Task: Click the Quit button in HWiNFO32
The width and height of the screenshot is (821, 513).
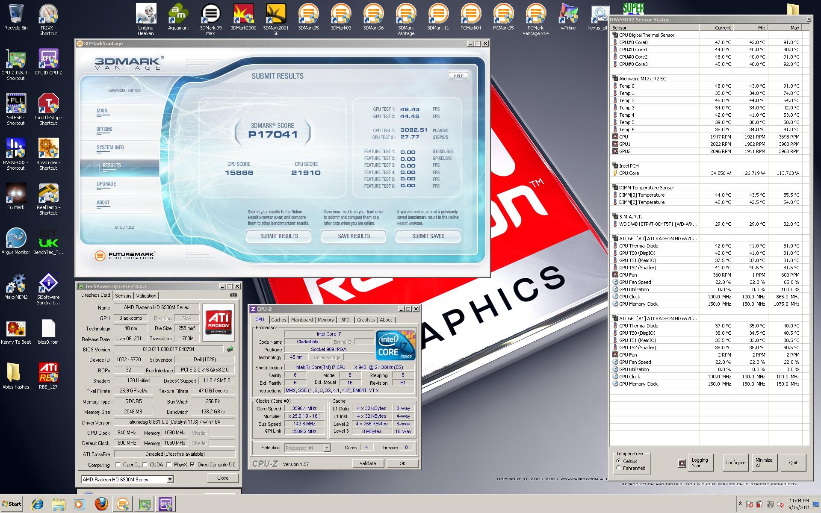Action: point(793,463)
